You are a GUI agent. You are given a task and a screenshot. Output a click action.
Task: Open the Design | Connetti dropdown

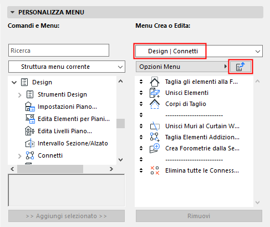tap(199, 51)
